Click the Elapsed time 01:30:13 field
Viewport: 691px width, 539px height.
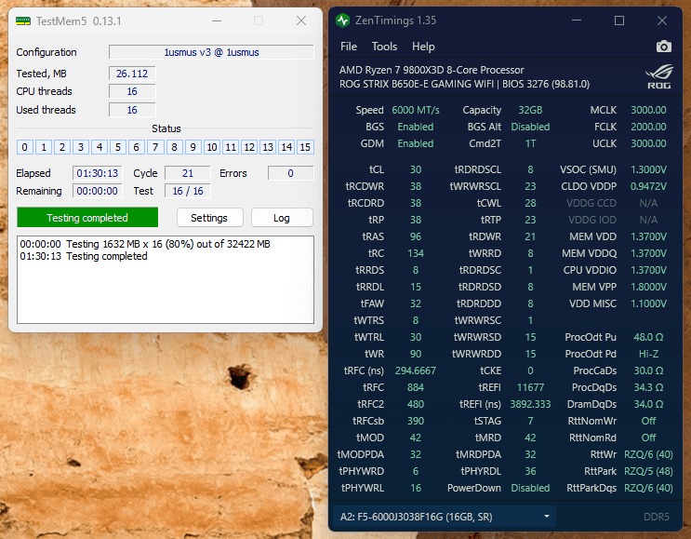98,173
